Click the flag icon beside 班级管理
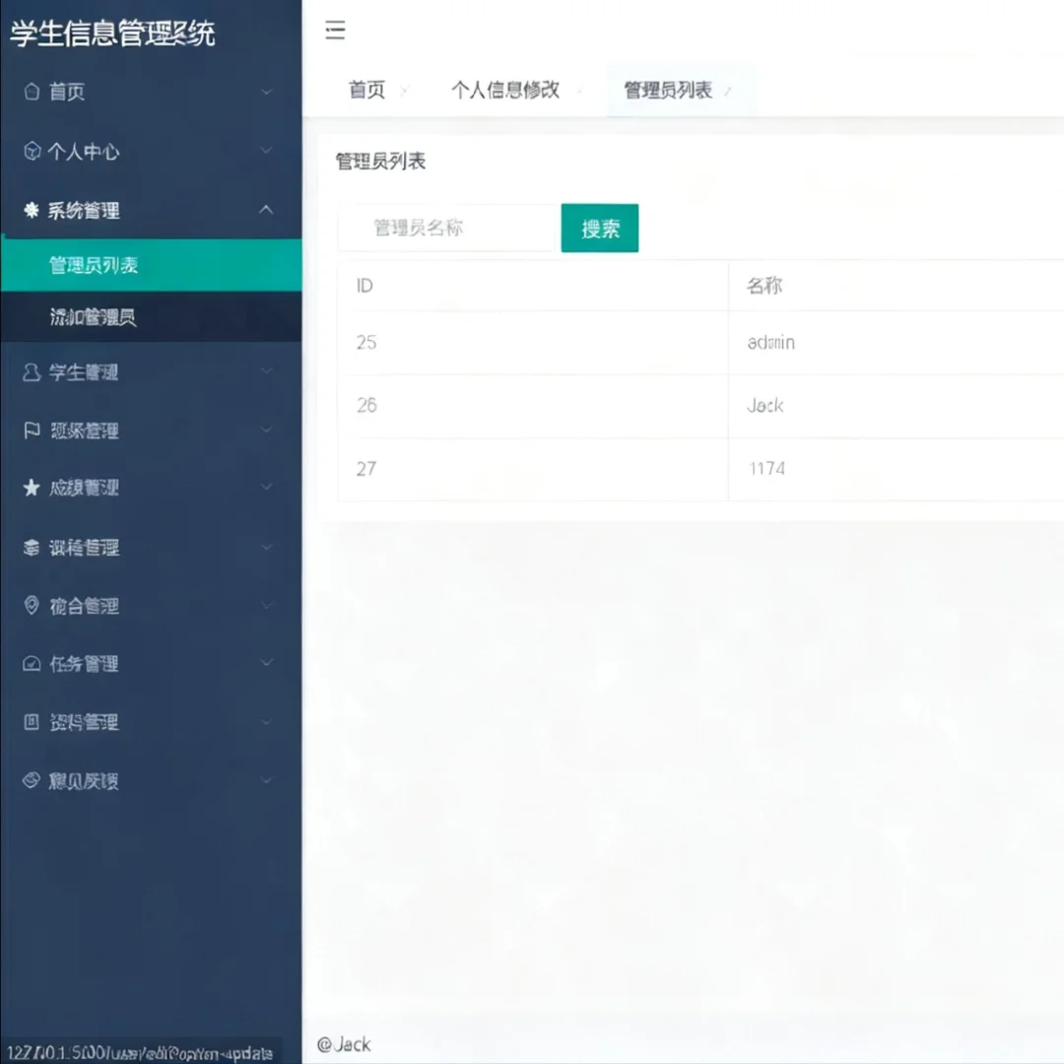The image size is (1064, 1064). coord(30,431)
